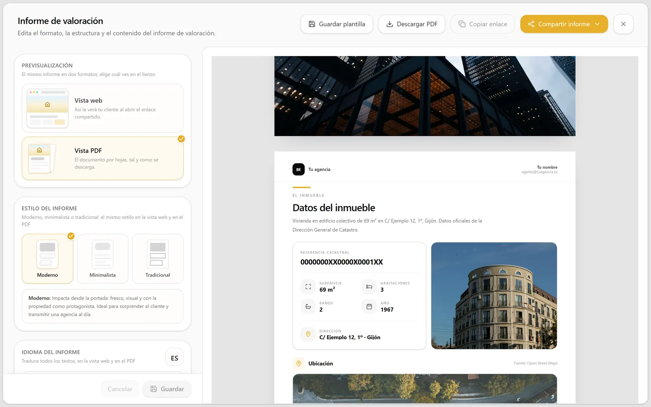Click the Fuente: Open Street Maps text
This screenshot has width=651, height=407.
[x=535, y=363]
